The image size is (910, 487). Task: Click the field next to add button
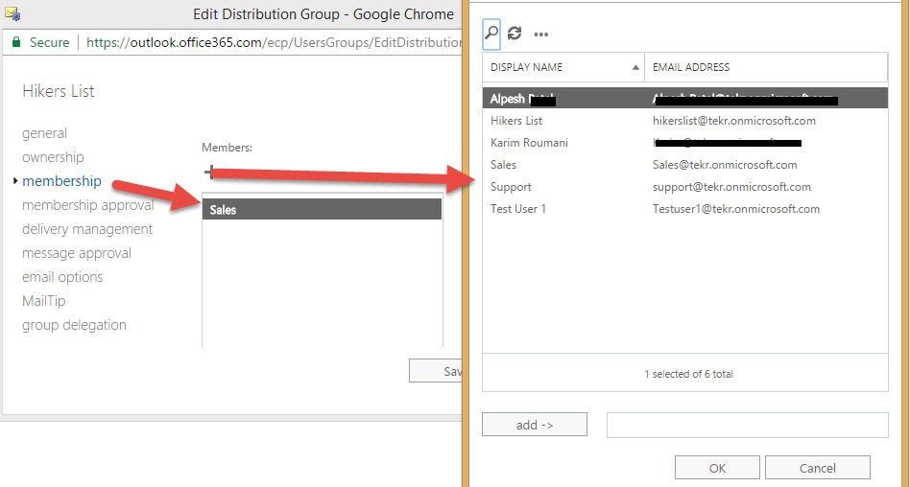coord(748,425)
